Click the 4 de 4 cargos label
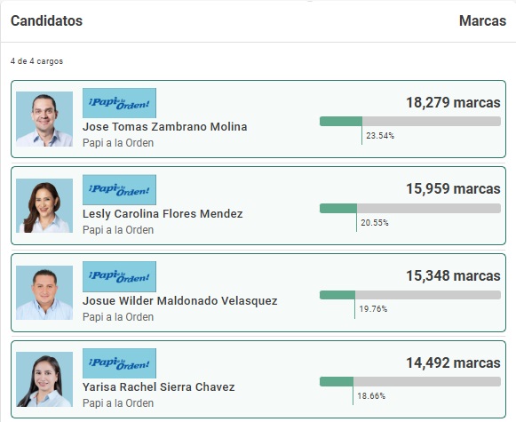The height and width of the screenshot is (422, 516). tap(36, 61)
